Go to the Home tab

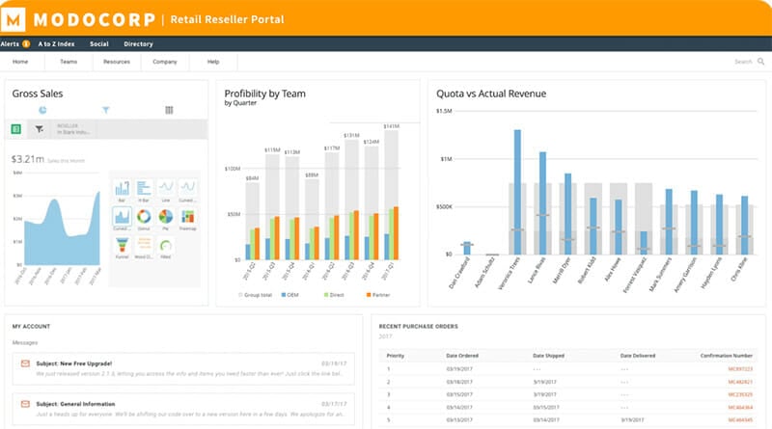tap(20, 62)
